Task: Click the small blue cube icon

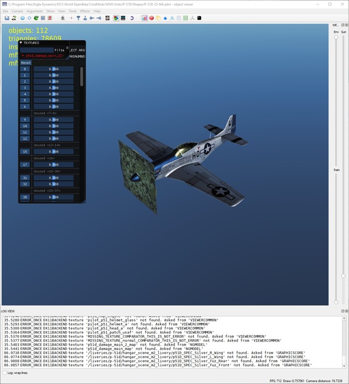Action: coord(165,18)
